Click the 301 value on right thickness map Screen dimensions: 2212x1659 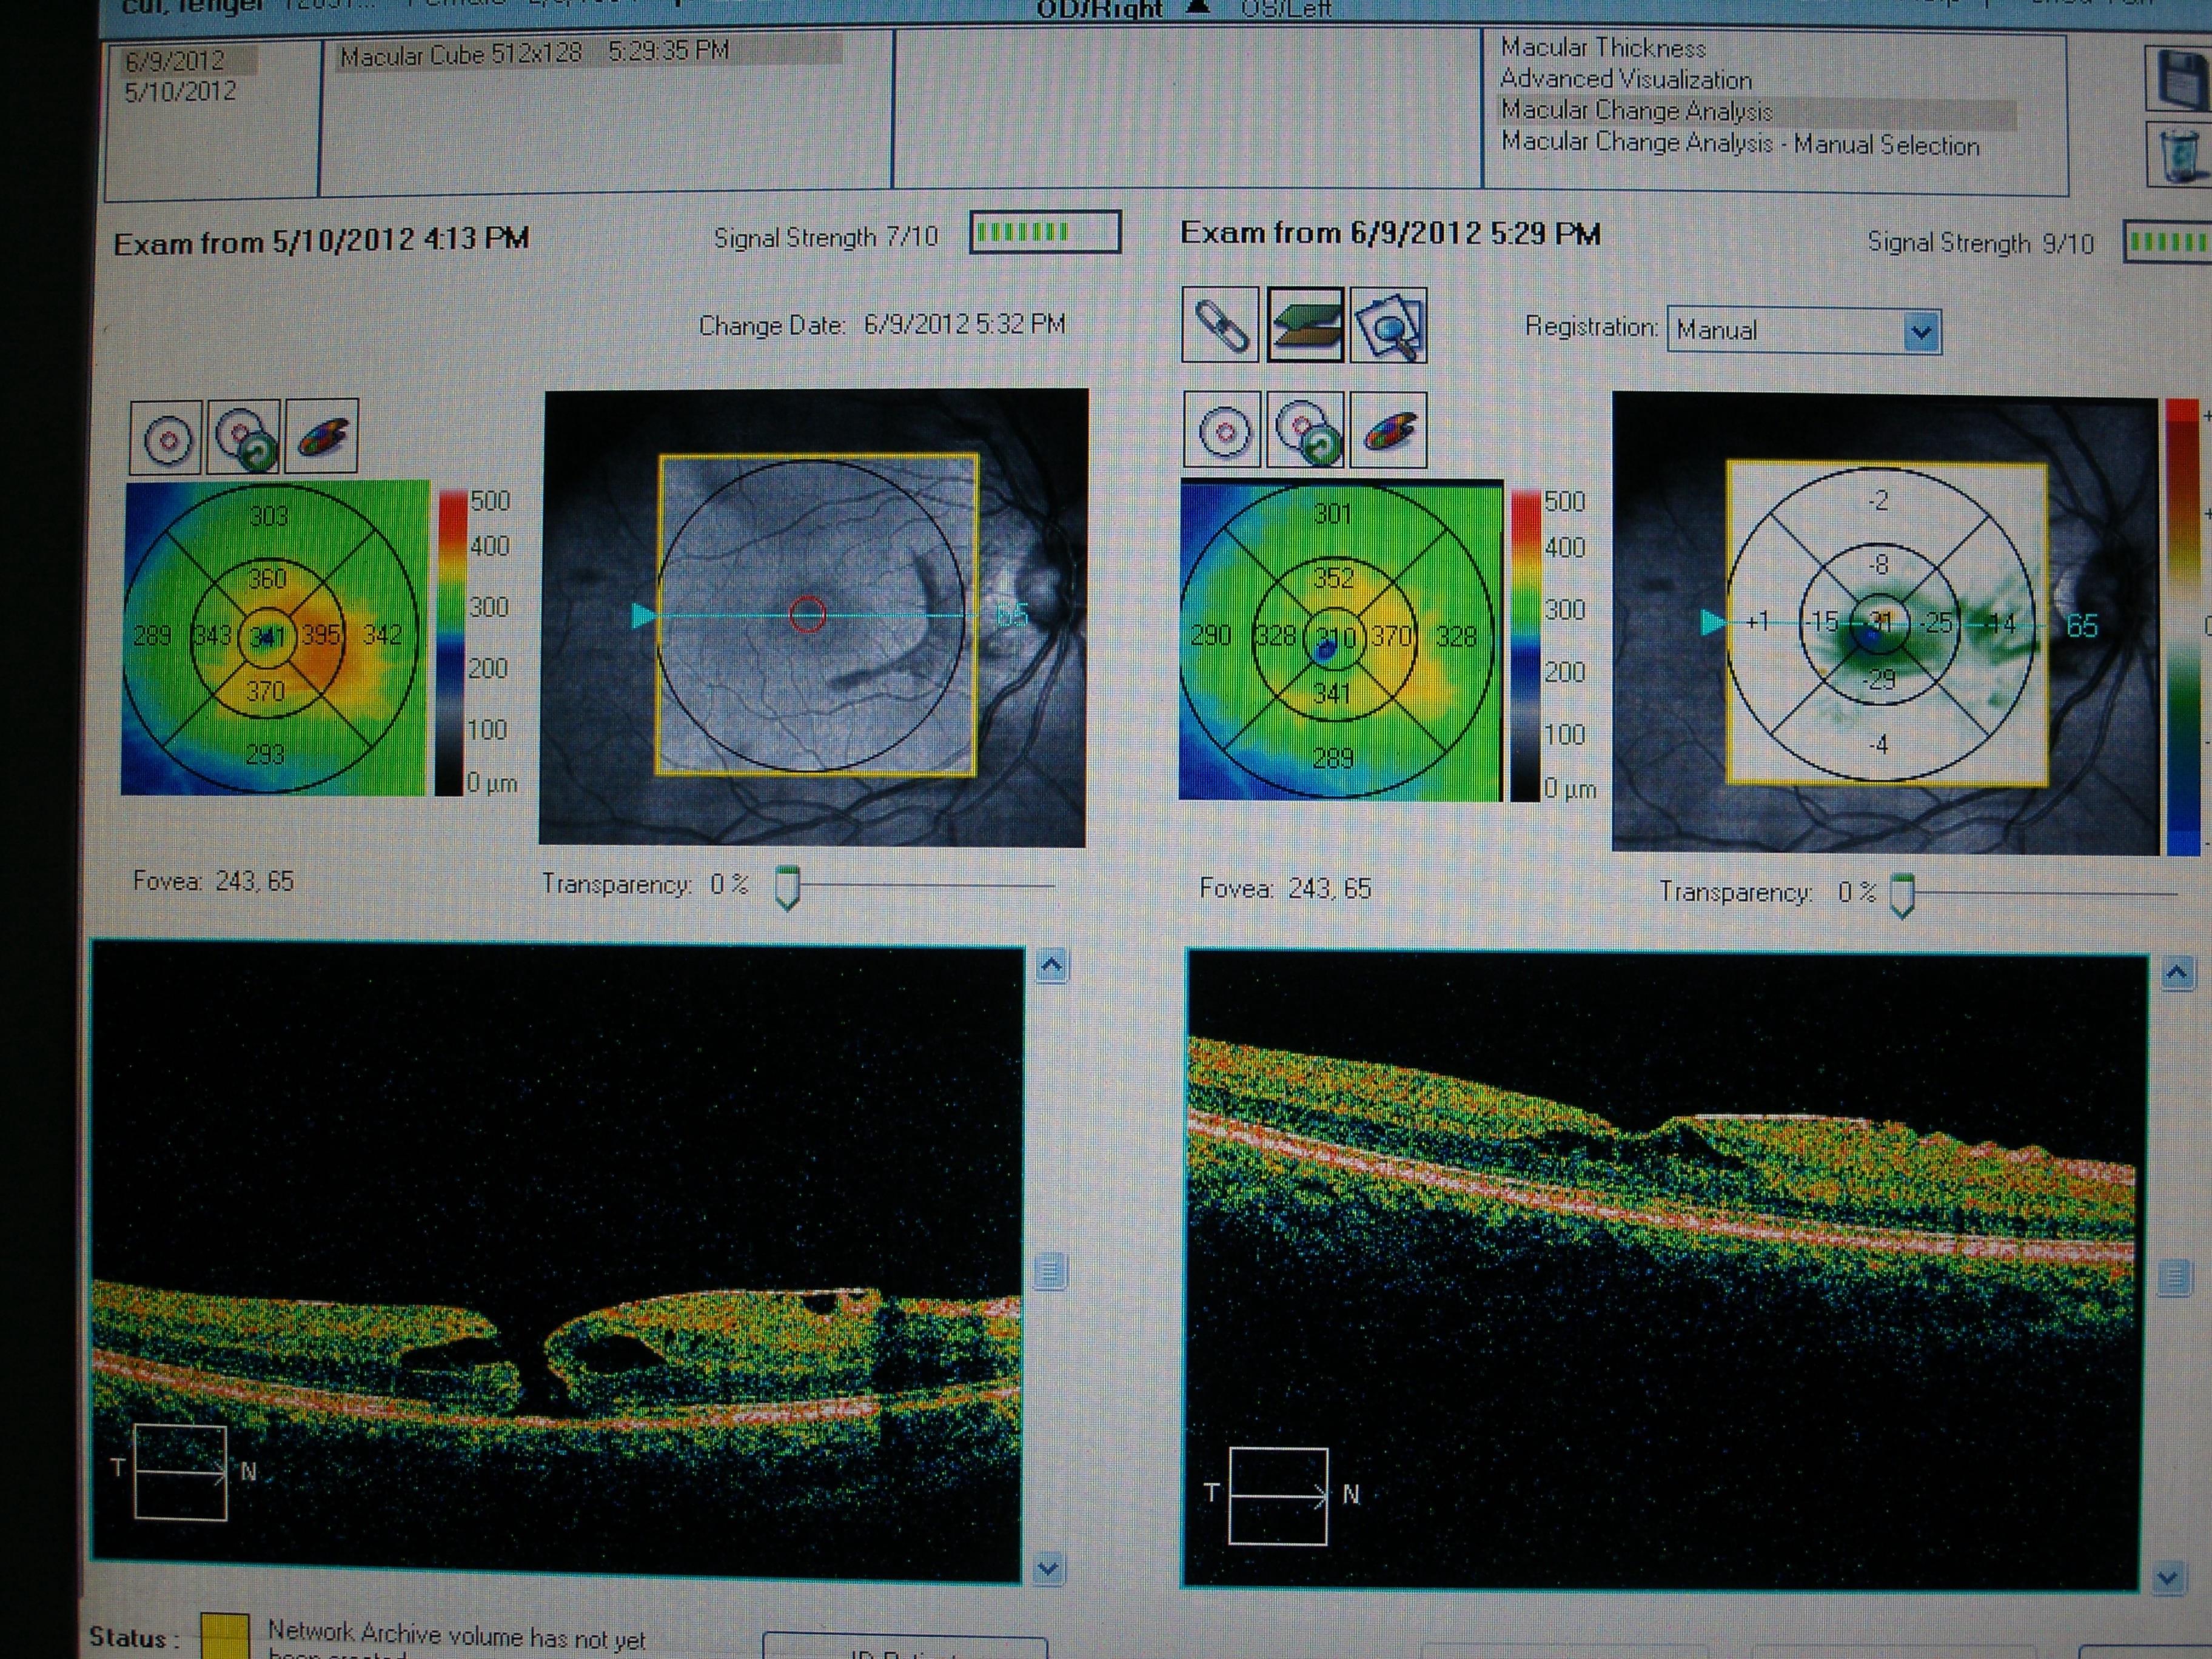tap(1332, 514)
